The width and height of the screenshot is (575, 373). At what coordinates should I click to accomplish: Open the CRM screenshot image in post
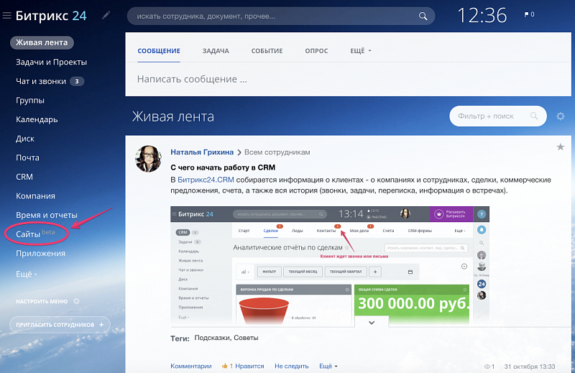pyautogui.click(x=330, y=265)
